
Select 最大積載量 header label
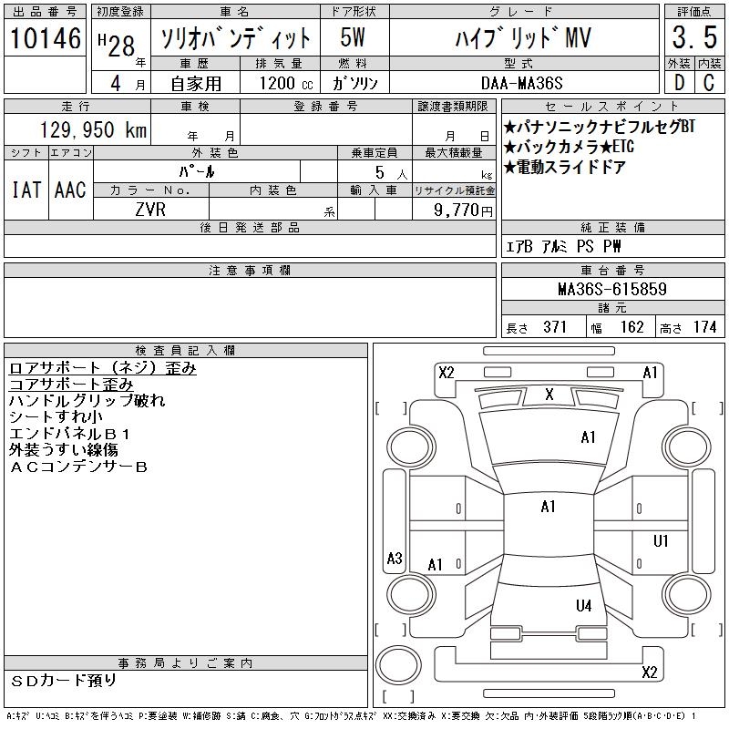pyautogui.click(x=453, y=153)
